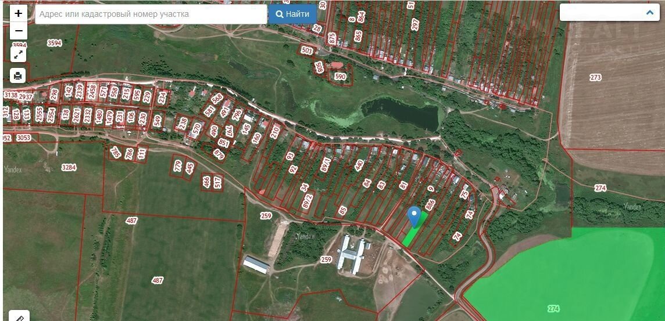Select parcel labeled 273
The width and height of the screenshot is (665, 321).
click(595, 77)
